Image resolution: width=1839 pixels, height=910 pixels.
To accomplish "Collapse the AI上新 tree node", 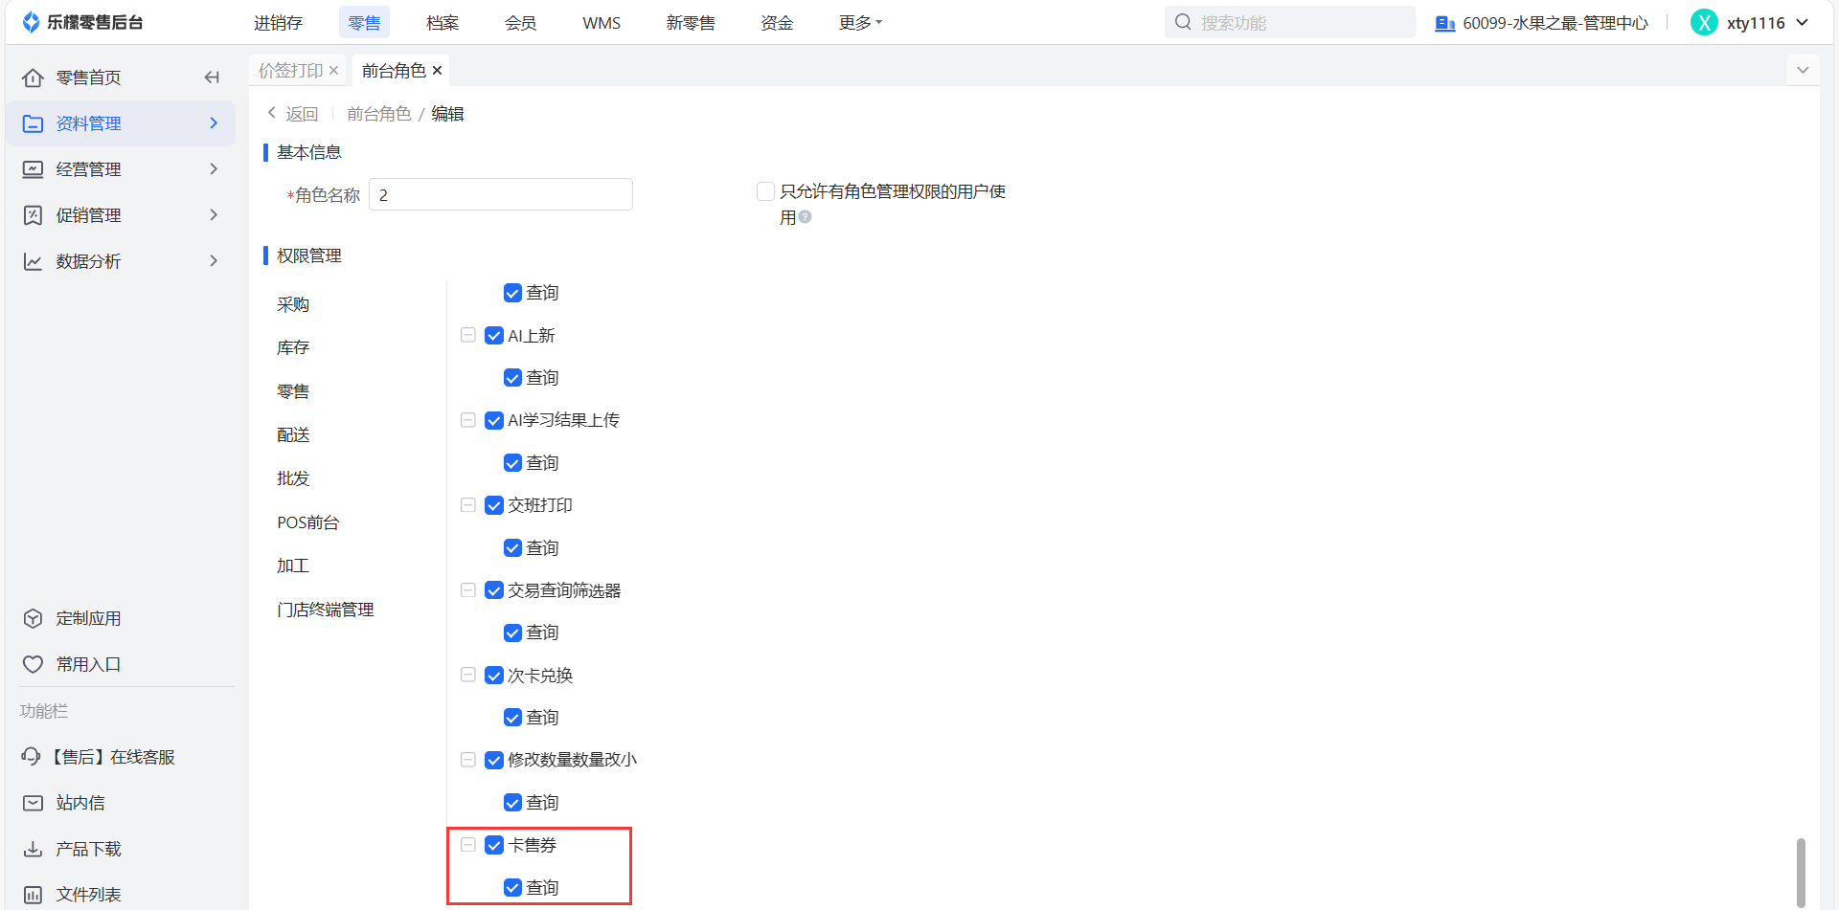I will click(468, 336).
